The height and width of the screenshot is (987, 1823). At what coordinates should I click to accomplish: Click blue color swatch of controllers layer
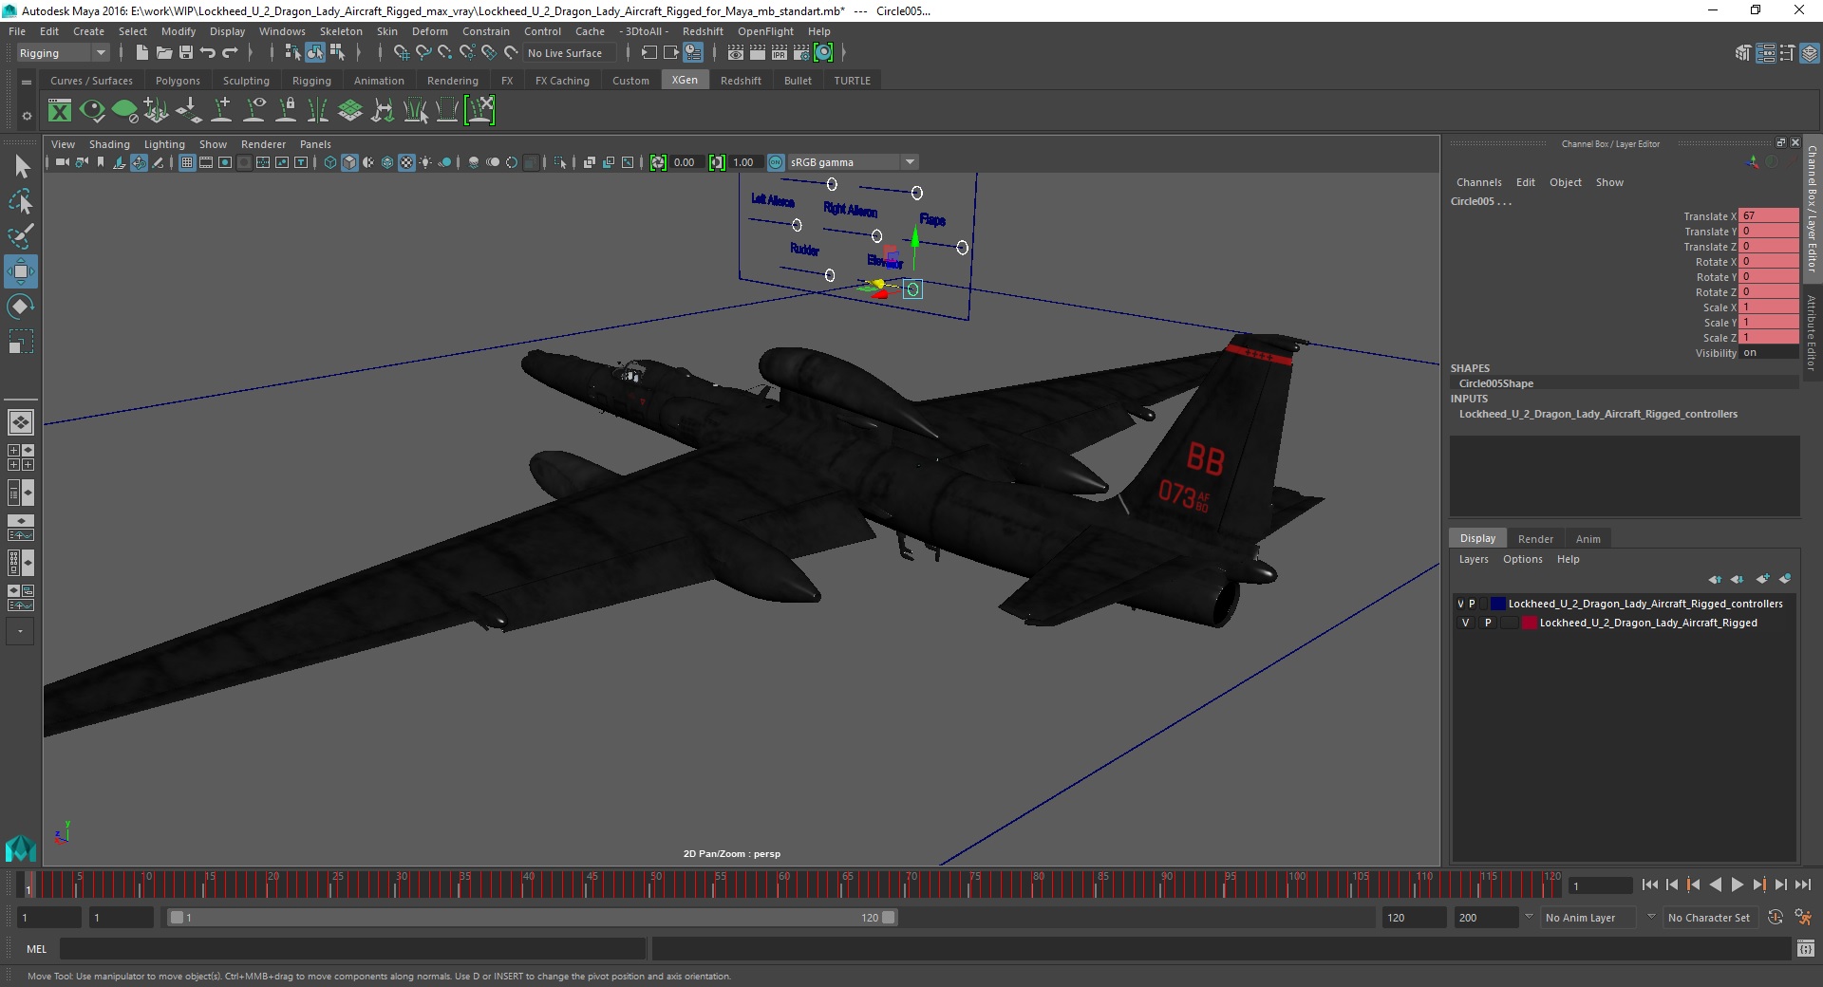pos(1498,604)
